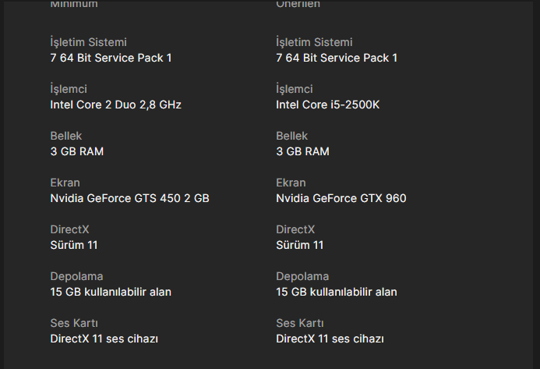Click Önerilen column's DirectX 11 ses cihazı
Viewport: 540px width, 369px height.
tap(330, 339)
